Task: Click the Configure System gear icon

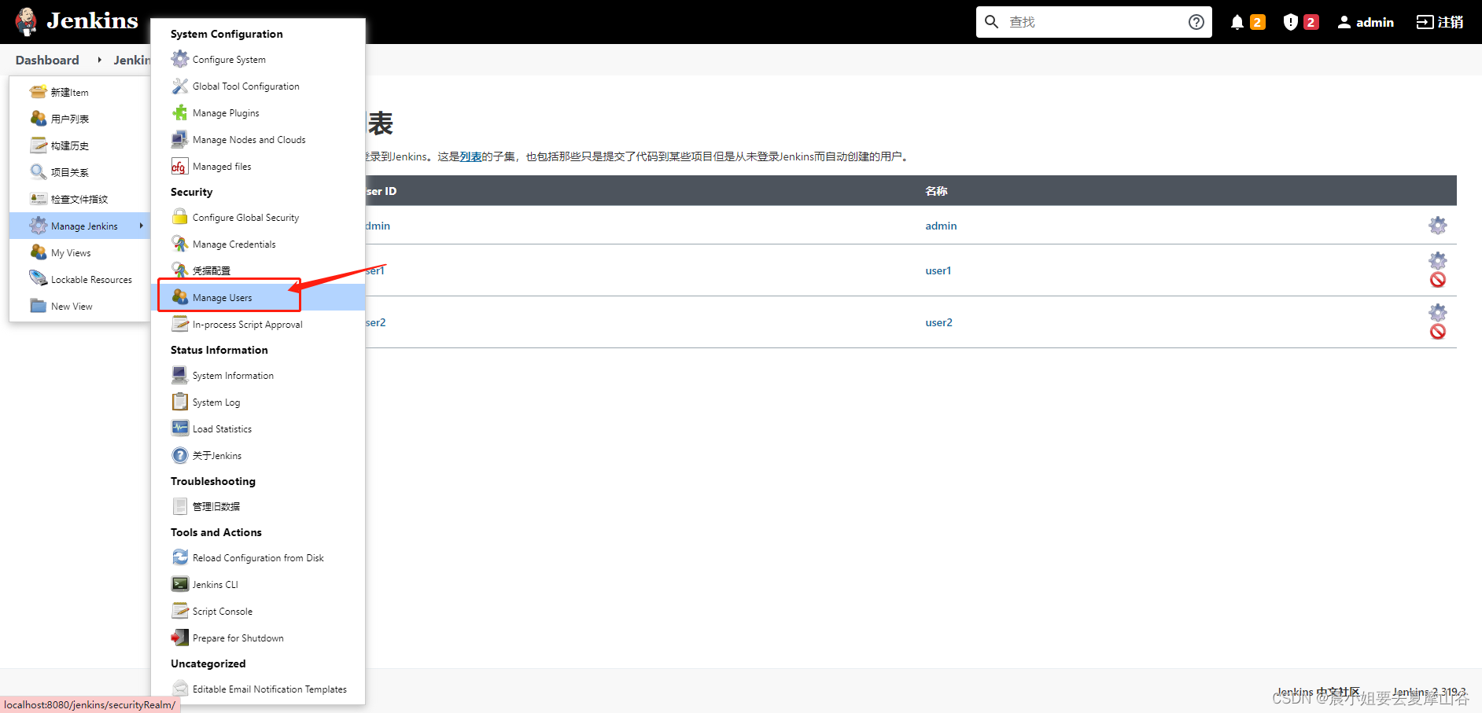Action: click(x=180, y=59)
